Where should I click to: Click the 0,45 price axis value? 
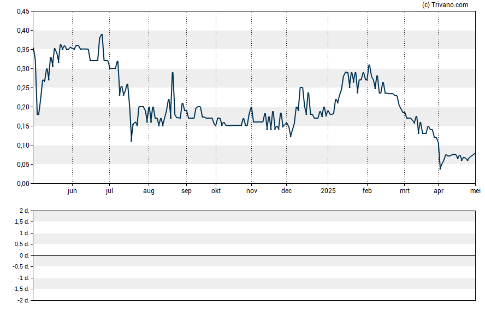tap(23, 11)
